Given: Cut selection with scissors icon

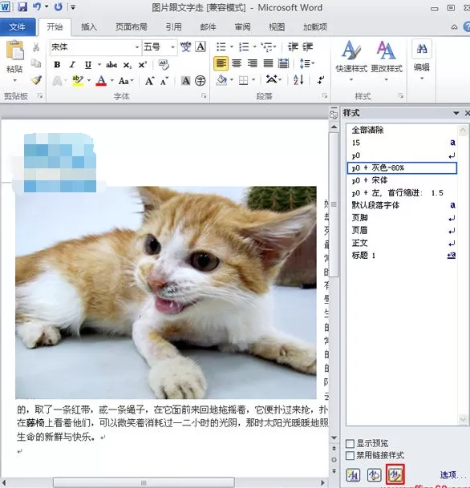Looking at the screenshot, I should pos(36,47).
